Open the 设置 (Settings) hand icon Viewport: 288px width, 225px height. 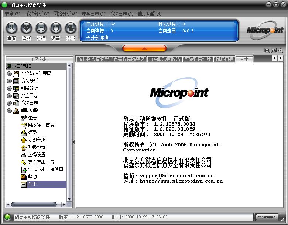coord(56,28)
